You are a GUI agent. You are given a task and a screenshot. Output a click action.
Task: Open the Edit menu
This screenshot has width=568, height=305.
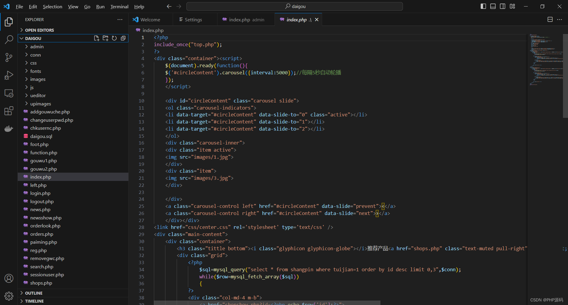pyautogui.click(x=33, y=7)
